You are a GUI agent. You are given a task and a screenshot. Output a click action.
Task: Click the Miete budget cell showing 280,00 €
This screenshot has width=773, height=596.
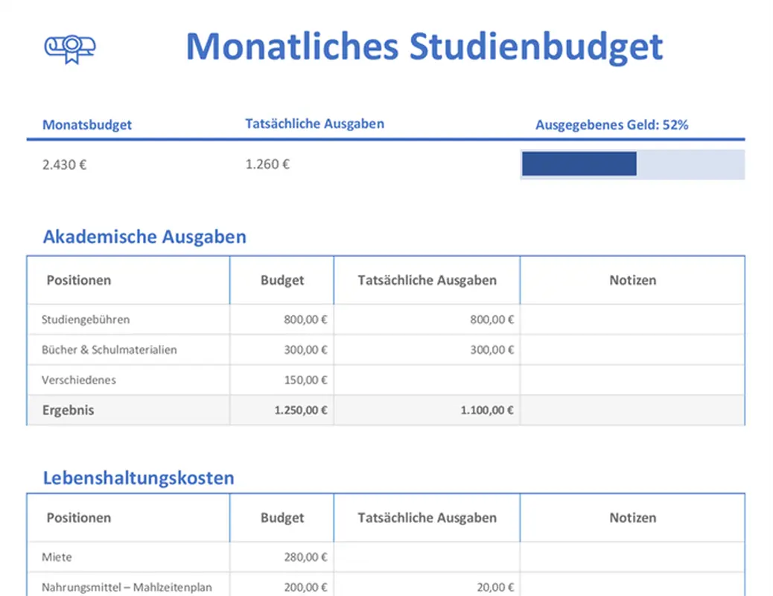click(305, 557)
